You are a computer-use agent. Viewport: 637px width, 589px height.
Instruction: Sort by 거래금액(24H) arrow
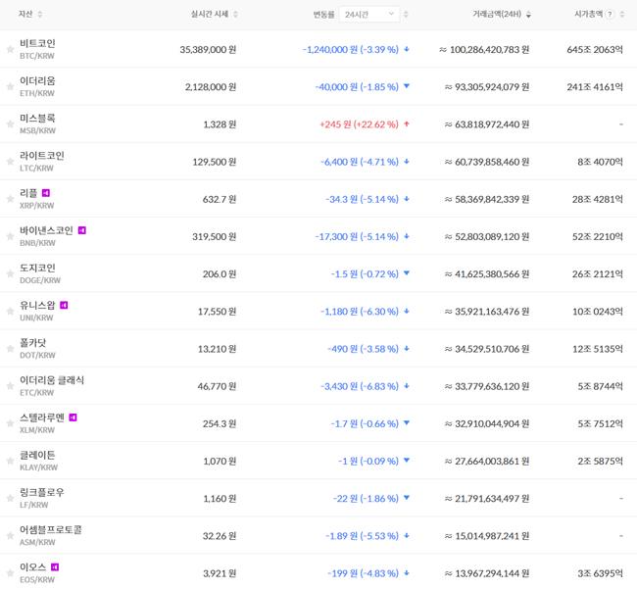click(x=528, y=15)
